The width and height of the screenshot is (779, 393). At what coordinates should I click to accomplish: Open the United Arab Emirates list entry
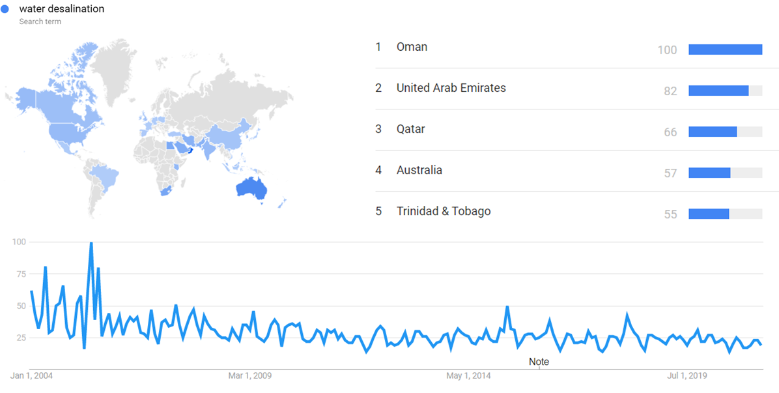(x=451, y=88)
